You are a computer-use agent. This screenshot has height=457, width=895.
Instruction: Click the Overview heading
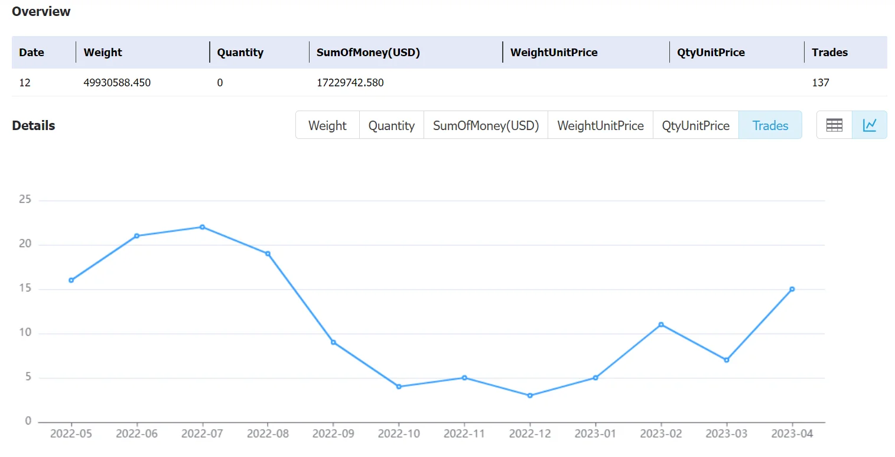click(41, 11)
